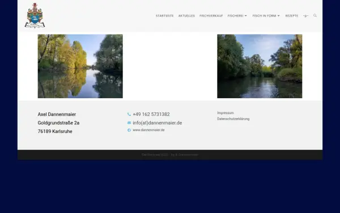Click the envelope icon beside email address

129,123
